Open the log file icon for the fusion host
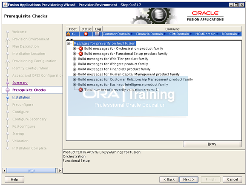 pyautogui.click(x=97, y=34)
